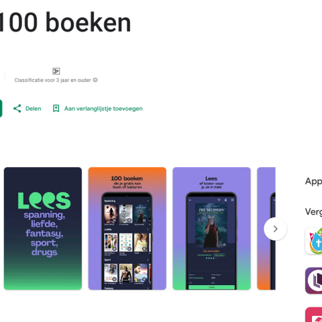
Task: Open the 'Verg…' similar apps heading
Action: 313,212
